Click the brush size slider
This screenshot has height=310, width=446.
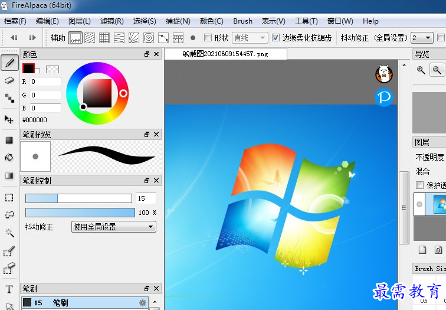coord(79,198)
